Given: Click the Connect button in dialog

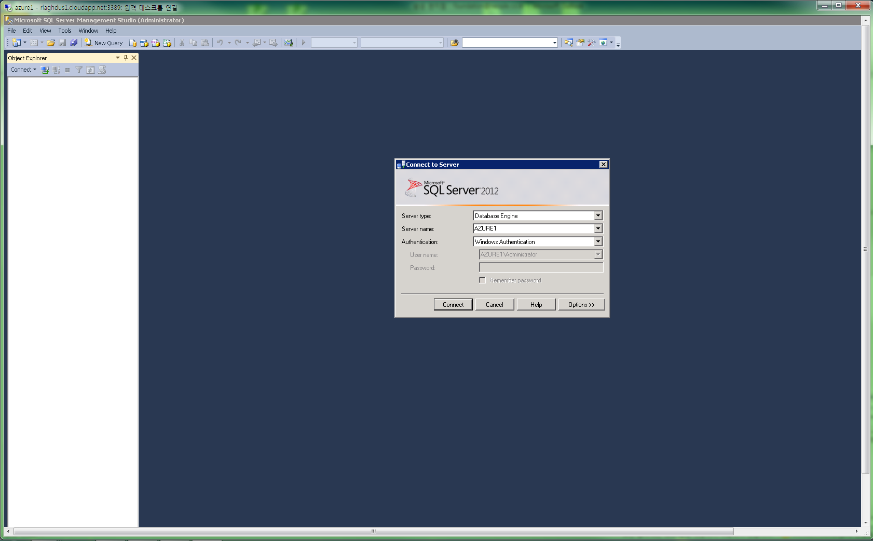Looking at the screenshot, I should point(453,305).
